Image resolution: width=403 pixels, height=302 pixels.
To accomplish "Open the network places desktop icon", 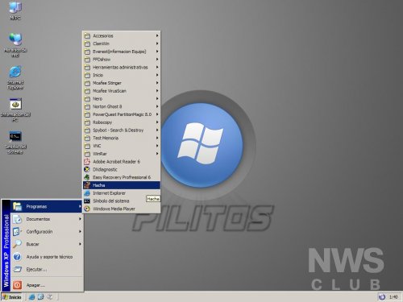I will (x=15, y=44).
